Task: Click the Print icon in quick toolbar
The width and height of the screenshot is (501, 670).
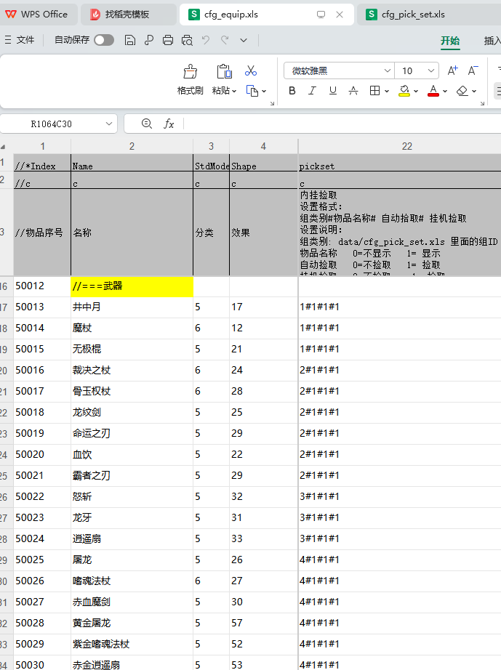Action: coord(168,41)
